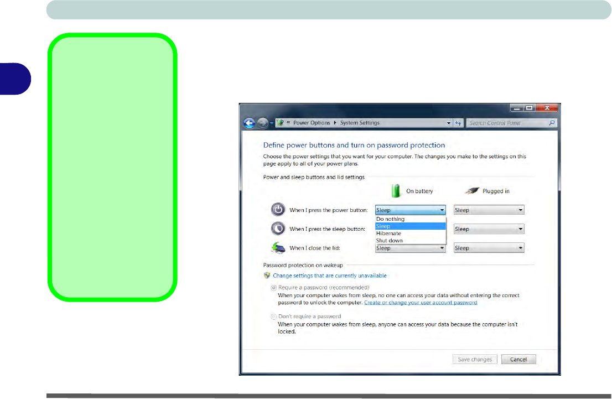612x399 pixels.
Task: Click the power button icon
Action: [x=278, y=210]
